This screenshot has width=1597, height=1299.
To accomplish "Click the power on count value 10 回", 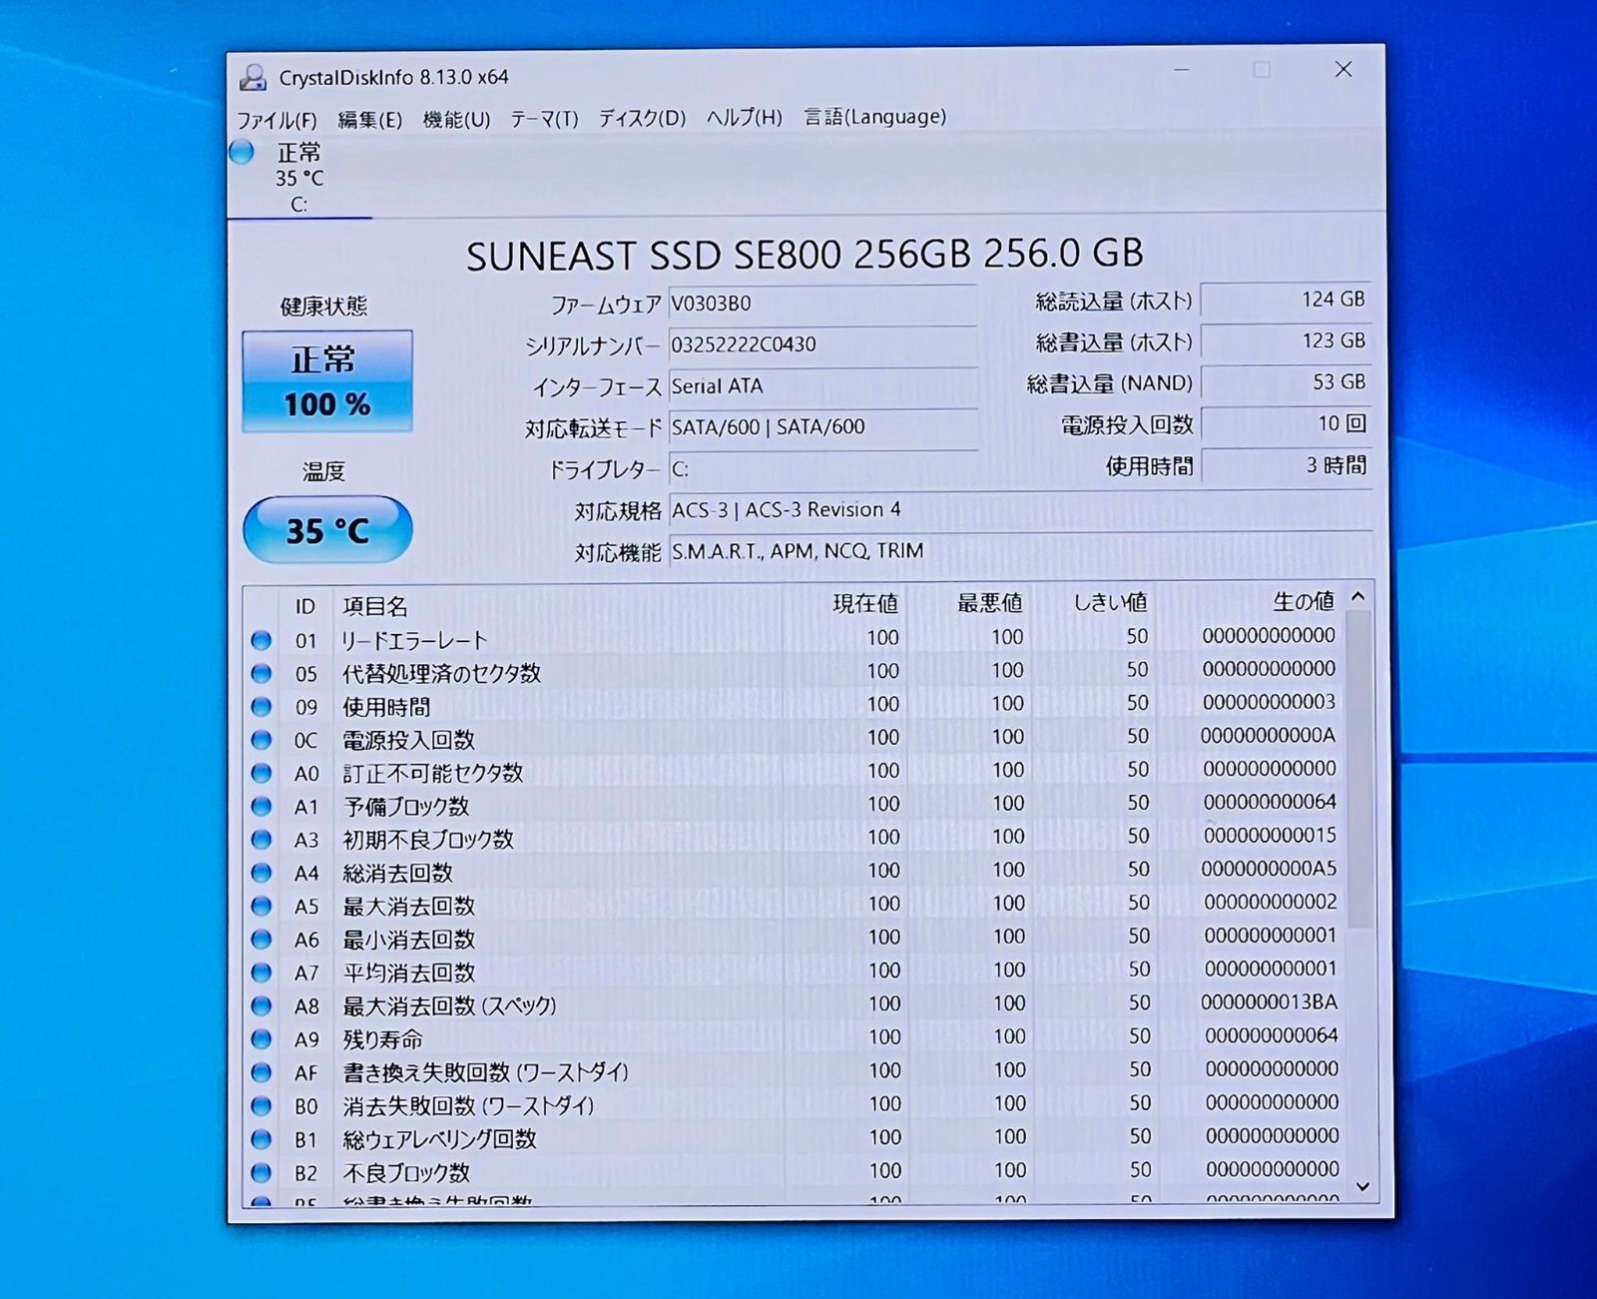I will pyautogui.click(x=1286, y=424).
